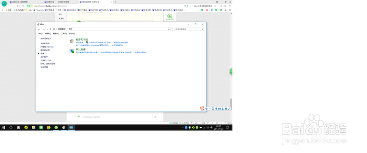Switch to the 百度经验_百度搜索 browser tab

[25, 2]
